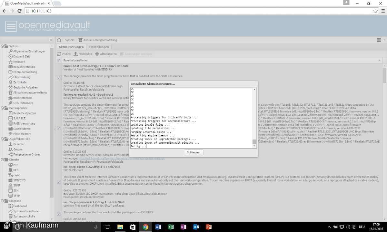Open FTP service settings
Image resolution: width=387 pixels, height=232 pixels.
16,165
